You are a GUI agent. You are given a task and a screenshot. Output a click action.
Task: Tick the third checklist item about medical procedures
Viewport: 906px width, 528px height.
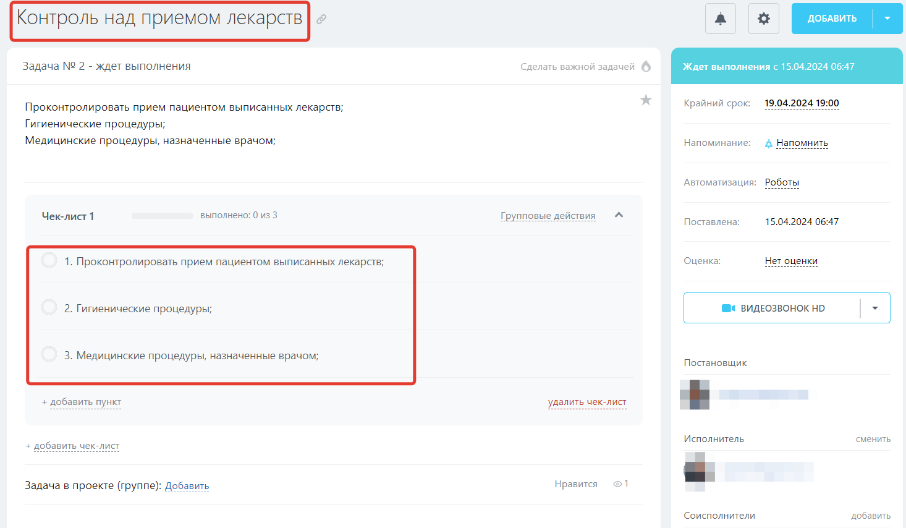[x=49, y=354]
